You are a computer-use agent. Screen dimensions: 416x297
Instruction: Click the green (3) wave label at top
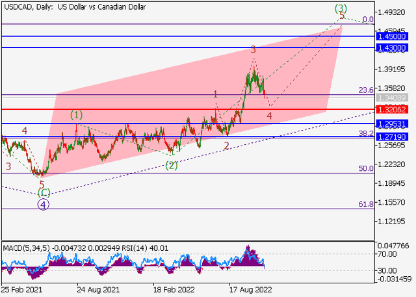pos(341,8)
